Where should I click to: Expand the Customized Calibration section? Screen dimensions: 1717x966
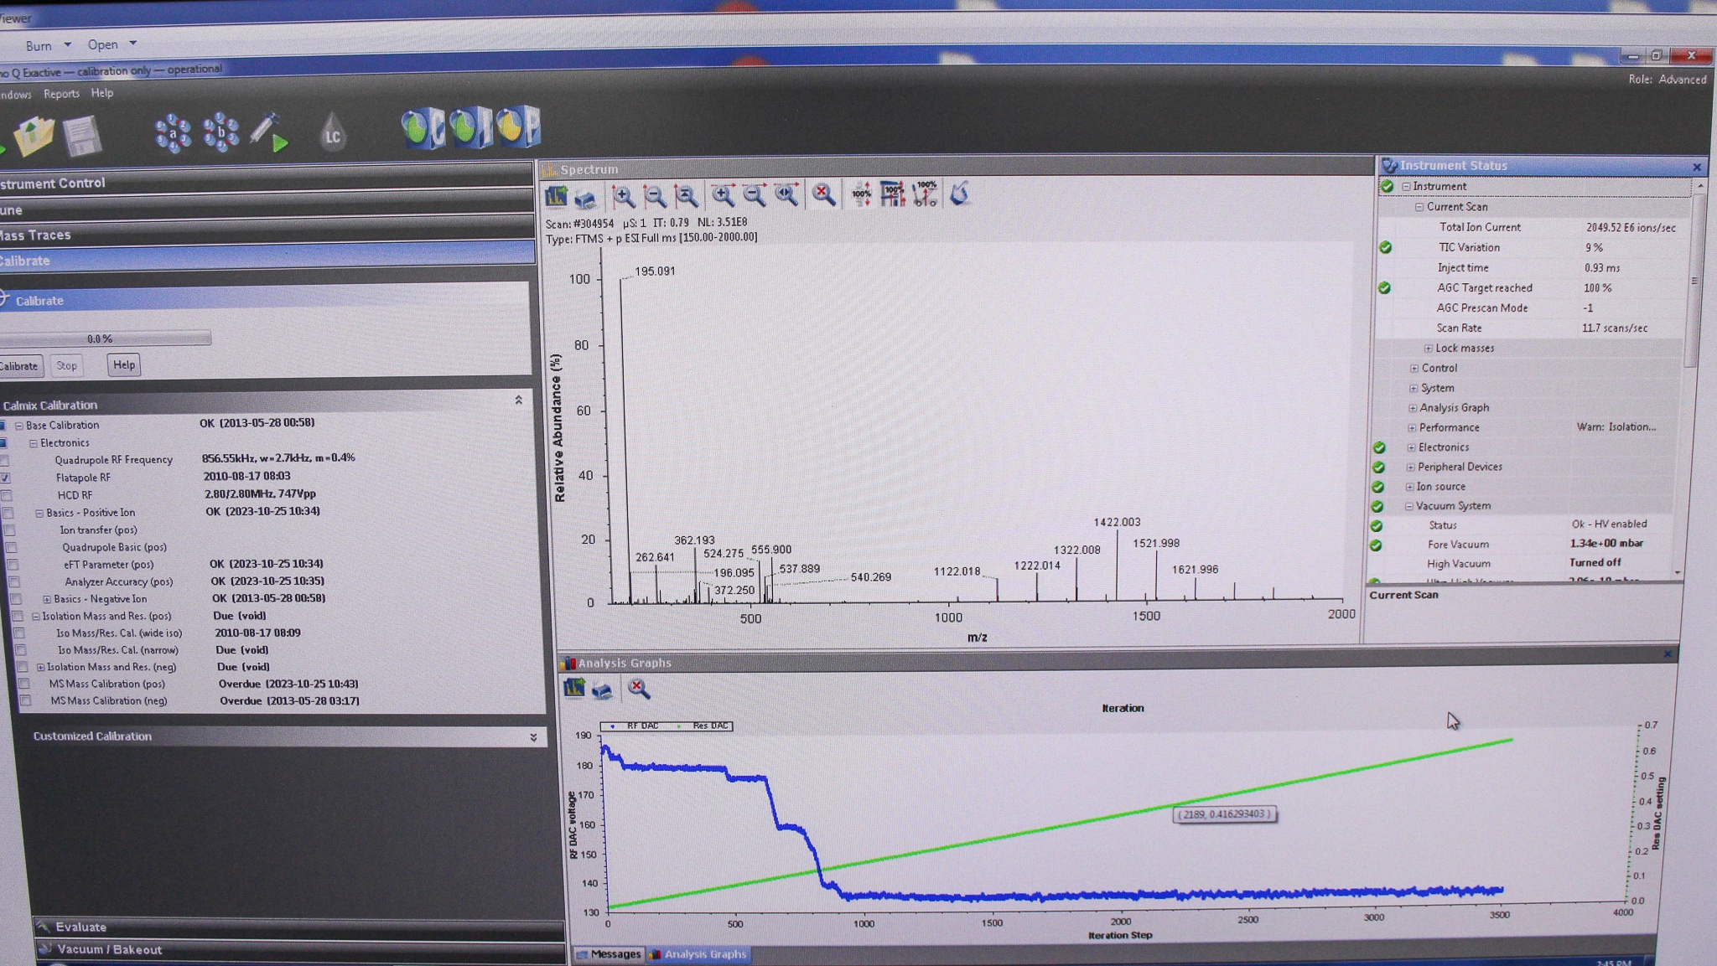tap(533, 737)
